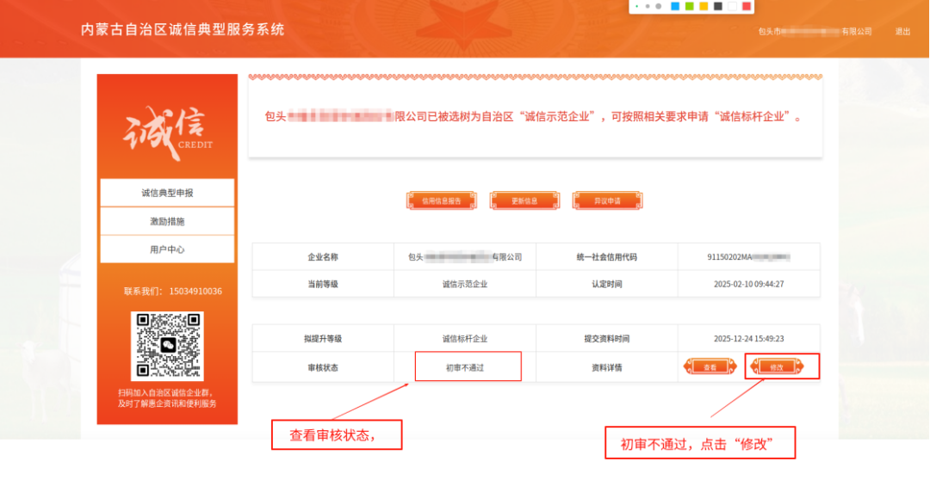Open 激励措施 in the sidebar menu
Viewport: 930px width, 480px height.
[x=167, y=221]
